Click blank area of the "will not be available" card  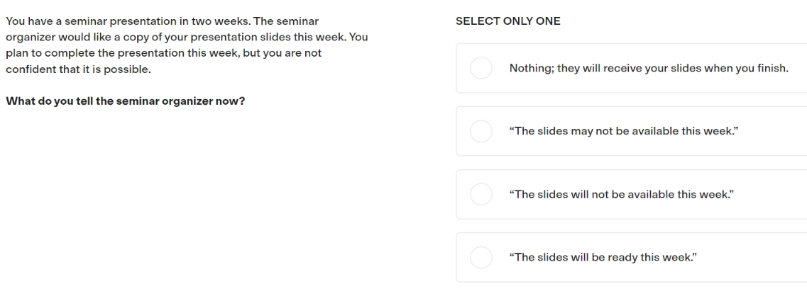pyautogui.click(x=772, y=194)
